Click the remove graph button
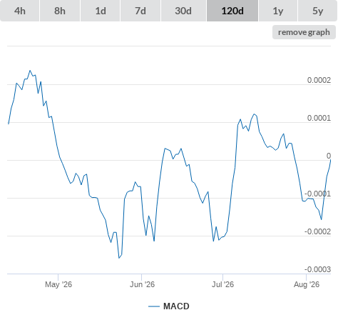This screenshot has width=338, height=325. coord(304,32)
